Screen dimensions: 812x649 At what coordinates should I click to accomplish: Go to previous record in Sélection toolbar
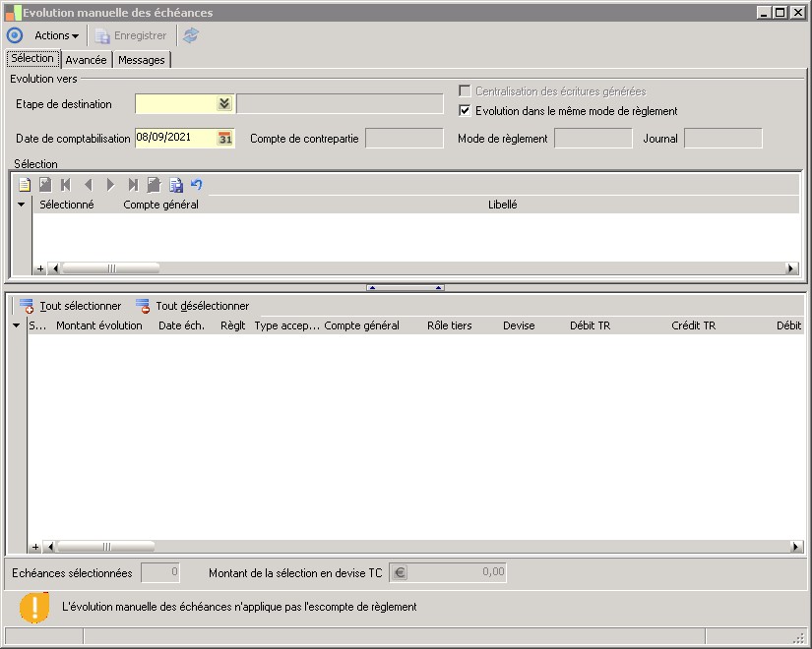point(88,184)
